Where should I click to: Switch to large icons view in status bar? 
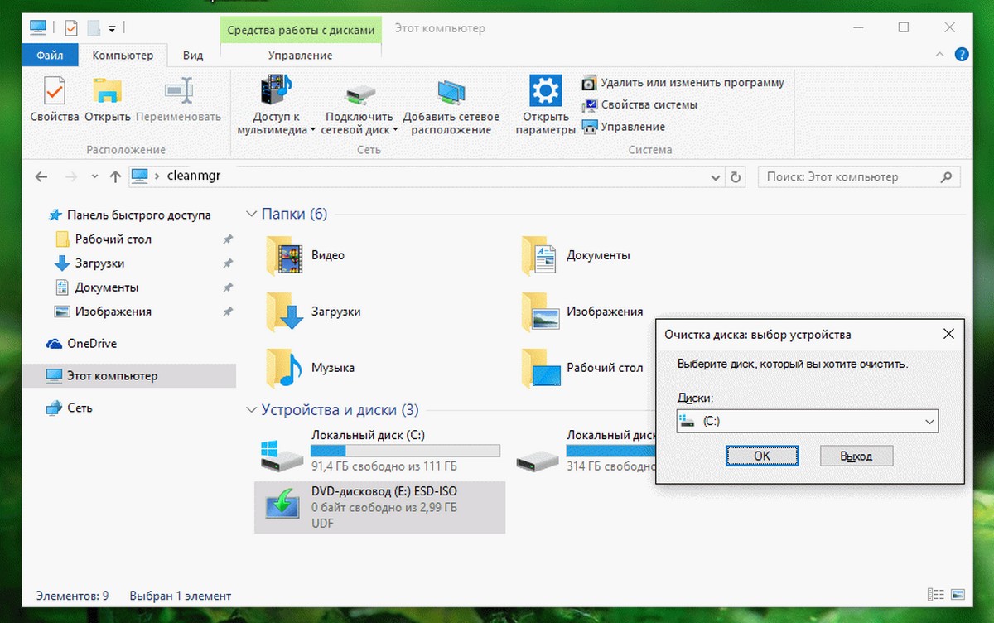click(x=957, y=595)
